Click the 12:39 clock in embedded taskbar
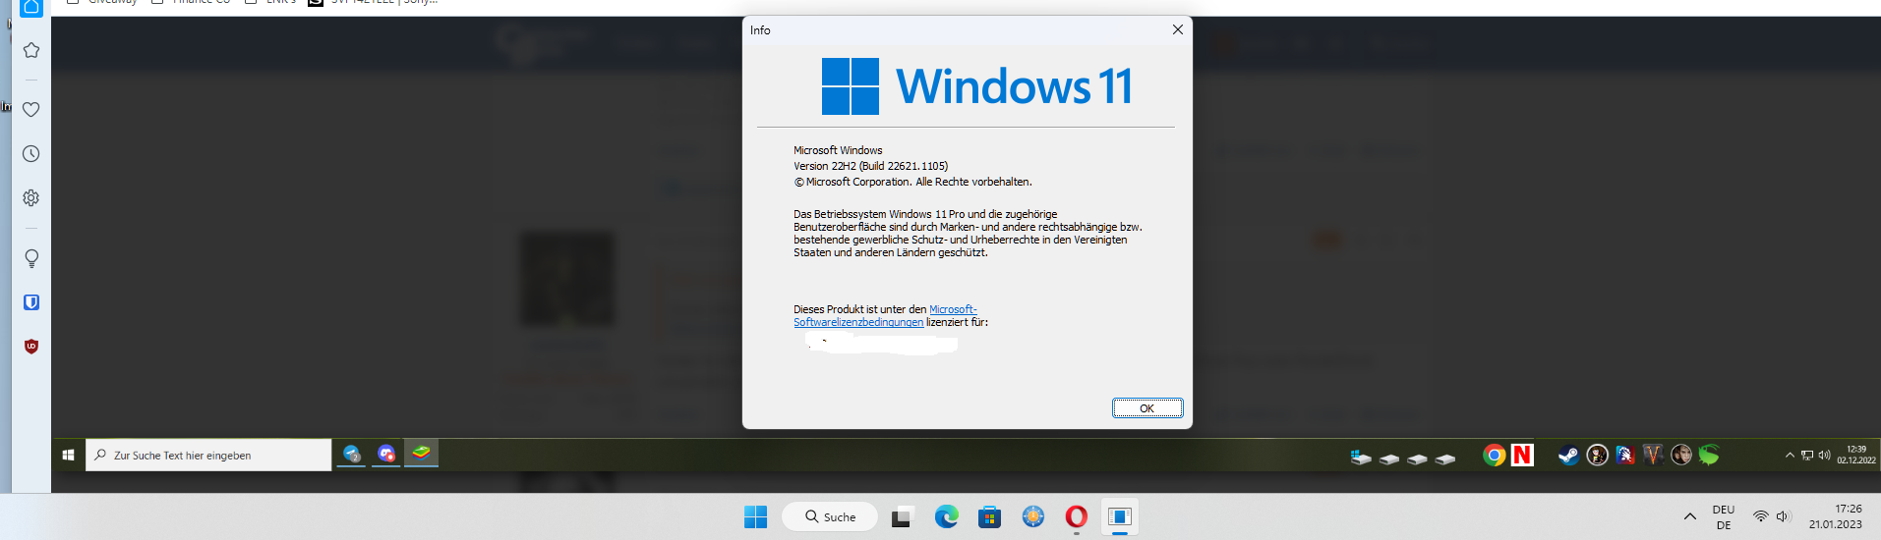The width and height of the screenshot is (1881, 540). point(1855,455)
